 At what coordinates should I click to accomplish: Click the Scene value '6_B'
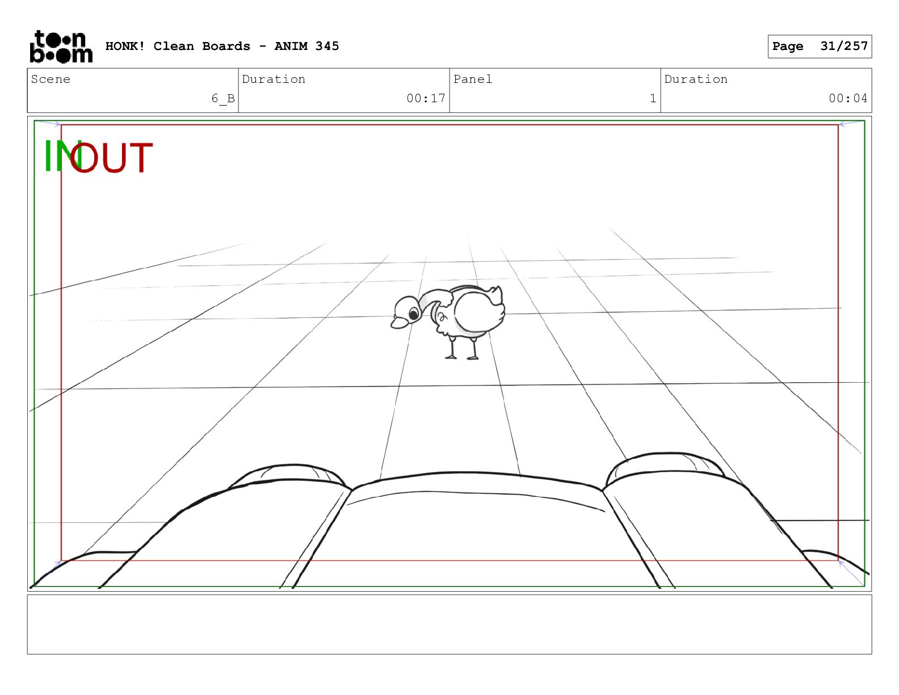point(223,98)
